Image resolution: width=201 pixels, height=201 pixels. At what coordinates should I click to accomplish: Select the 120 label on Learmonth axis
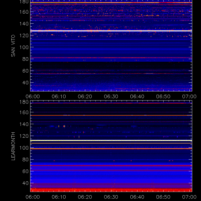24,136
